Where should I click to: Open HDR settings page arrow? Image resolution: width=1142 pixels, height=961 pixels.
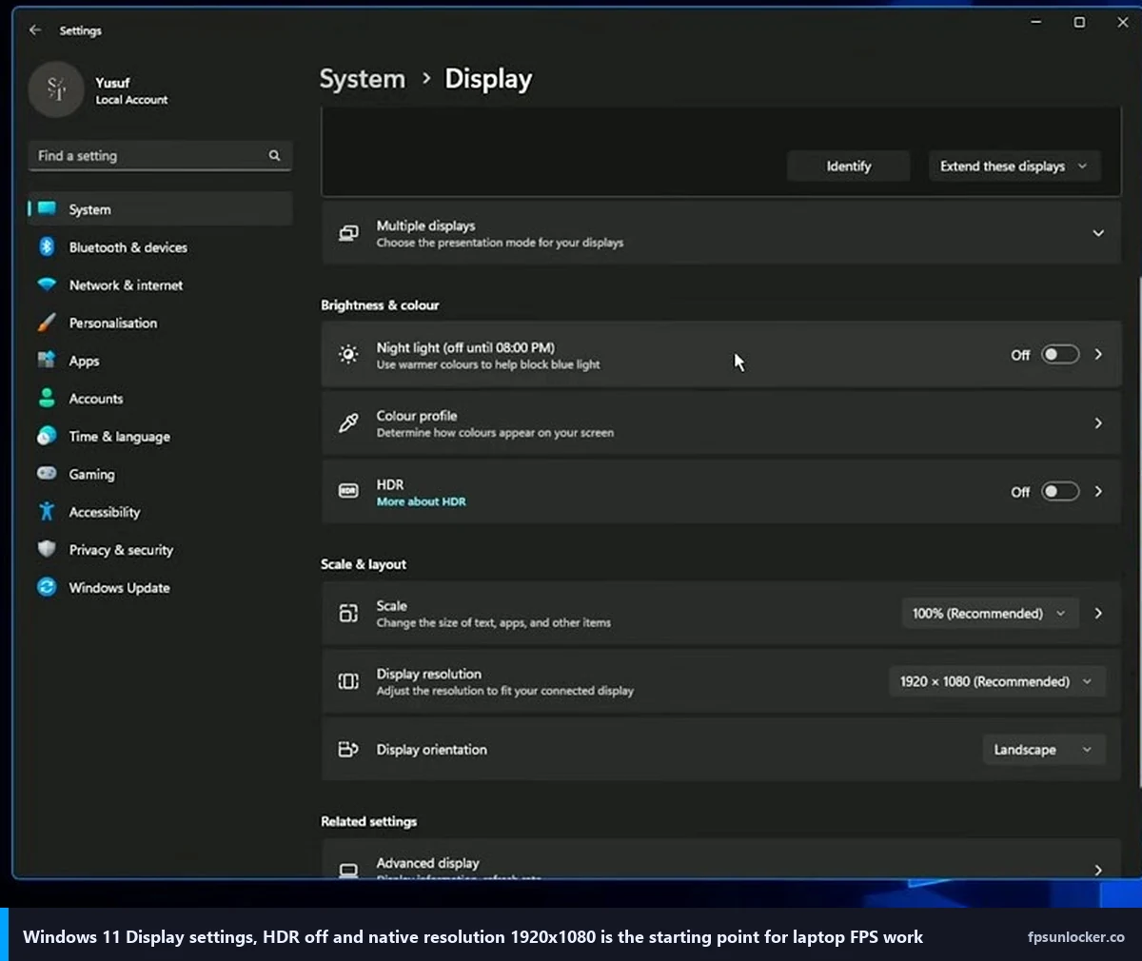coord(1098,491)
